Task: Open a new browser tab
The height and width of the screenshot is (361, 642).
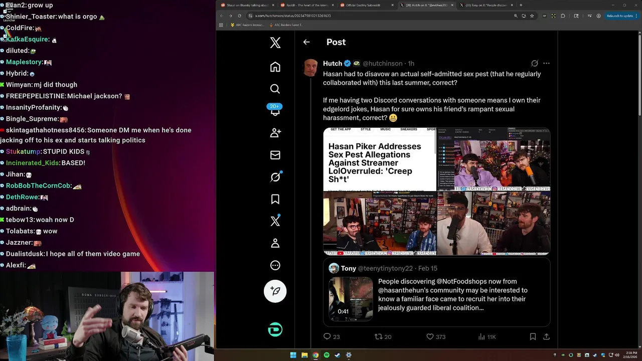Action: point(521,5)
